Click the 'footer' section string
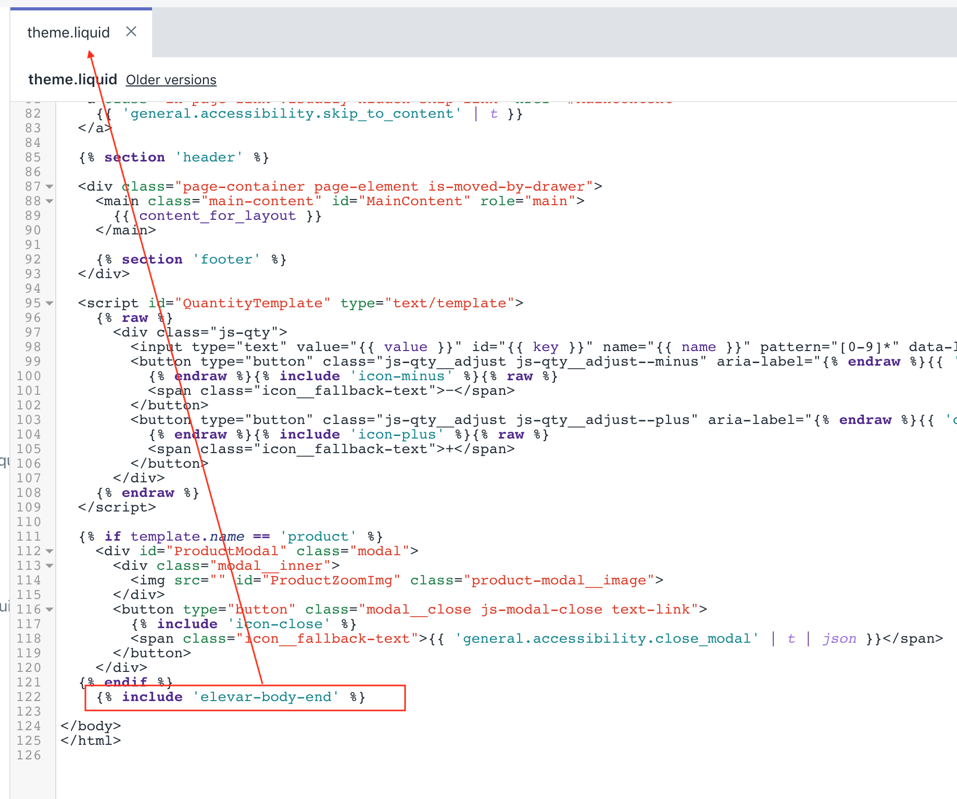Image resolution: width=957 pixels, height=799 pixels. click(x=226, y=259)
